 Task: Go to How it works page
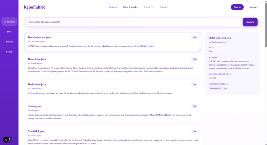point(130,7)
